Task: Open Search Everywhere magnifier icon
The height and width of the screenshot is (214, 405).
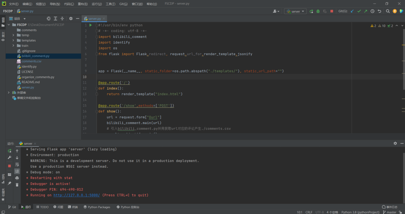Action: [388, 11]
